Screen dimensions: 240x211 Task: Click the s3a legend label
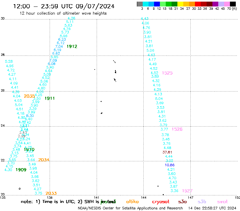coord(182,202)
